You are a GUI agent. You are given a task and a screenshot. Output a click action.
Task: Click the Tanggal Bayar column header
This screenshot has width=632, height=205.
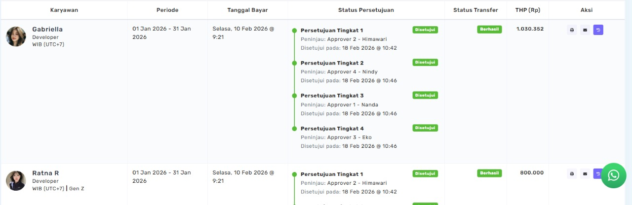[247, 10]
